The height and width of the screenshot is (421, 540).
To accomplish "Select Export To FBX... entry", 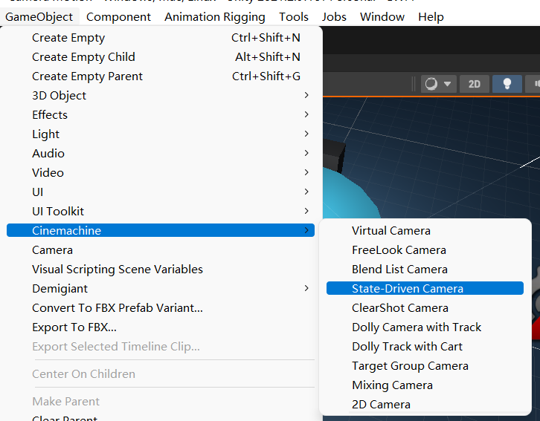I will pos(74,327).
